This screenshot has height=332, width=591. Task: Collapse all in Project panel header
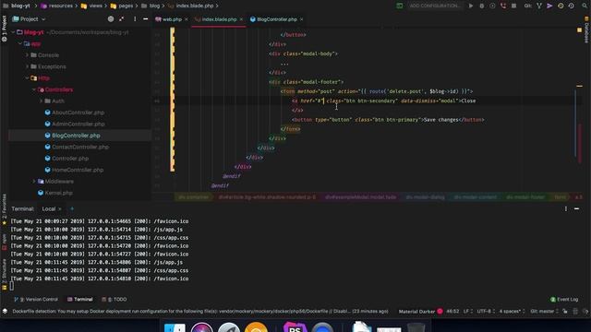(121, 18)
